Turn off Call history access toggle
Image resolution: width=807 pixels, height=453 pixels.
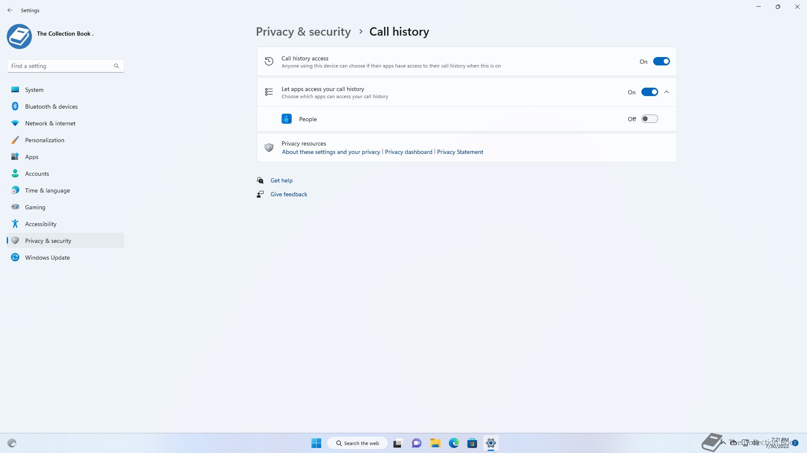(661, 62)
